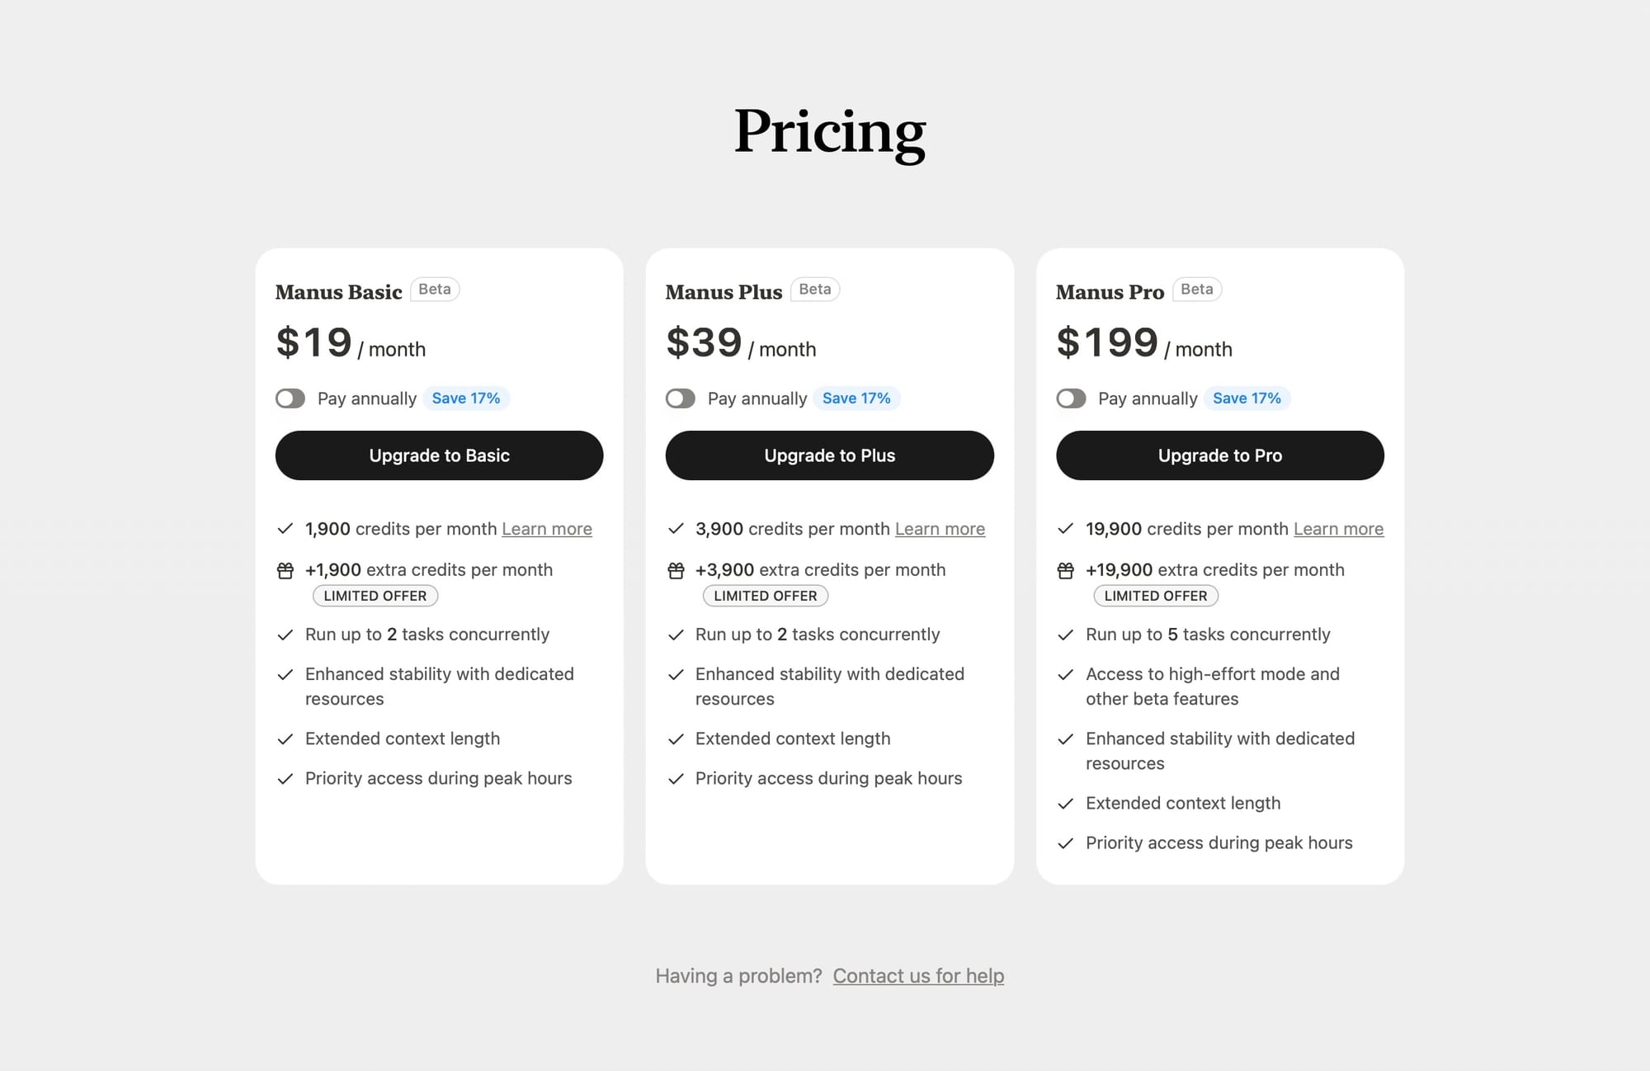The height and width of the screenshot is (1071, 1650).
Task: Click the Beta badge on Manus Basic
Action: (x=435, y=290)
